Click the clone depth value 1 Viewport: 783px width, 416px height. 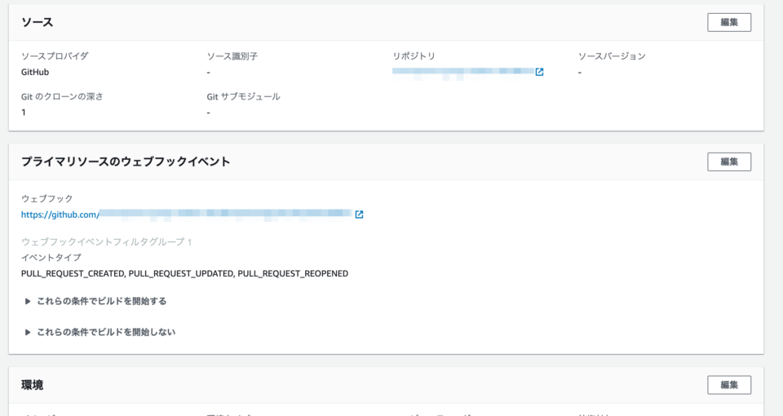coord(24,113)
